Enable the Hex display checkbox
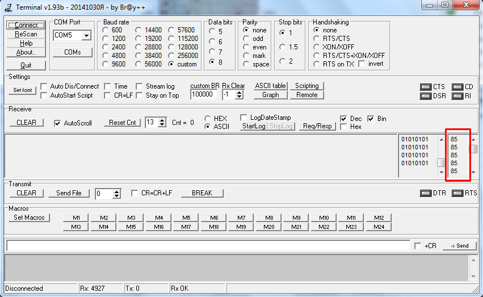Screen dimensions: 483x297 (x=343, y=127)
